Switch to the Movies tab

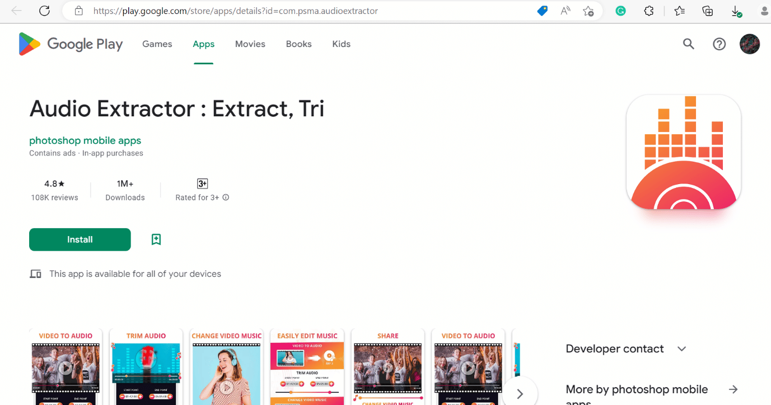click(250, 44)
